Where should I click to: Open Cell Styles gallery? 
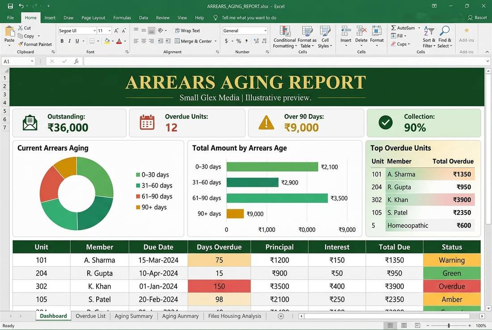pos(325,37)
